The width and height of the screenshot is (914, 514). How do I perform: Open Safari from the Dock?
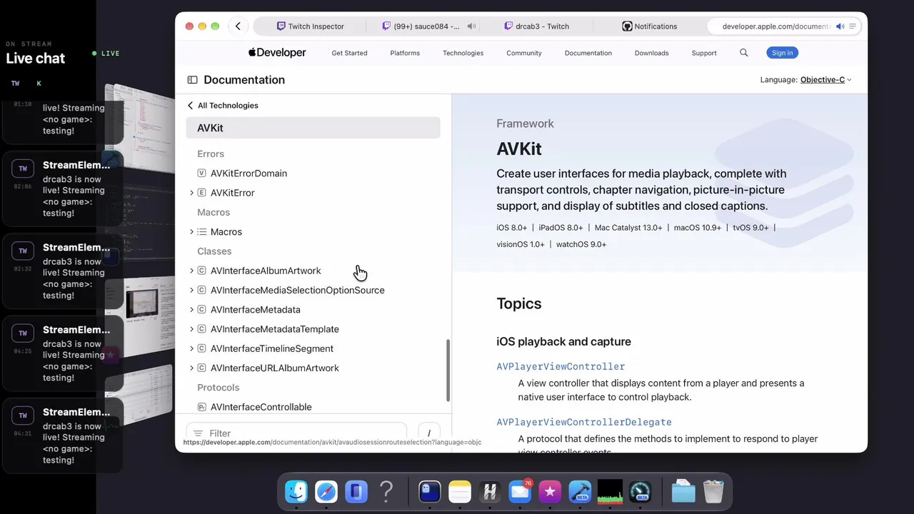click(x=326, y=491)
